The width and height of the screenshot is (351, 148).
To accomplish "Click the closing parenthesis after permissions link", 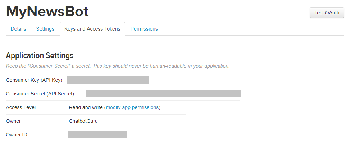I will [x=160, y=107].
